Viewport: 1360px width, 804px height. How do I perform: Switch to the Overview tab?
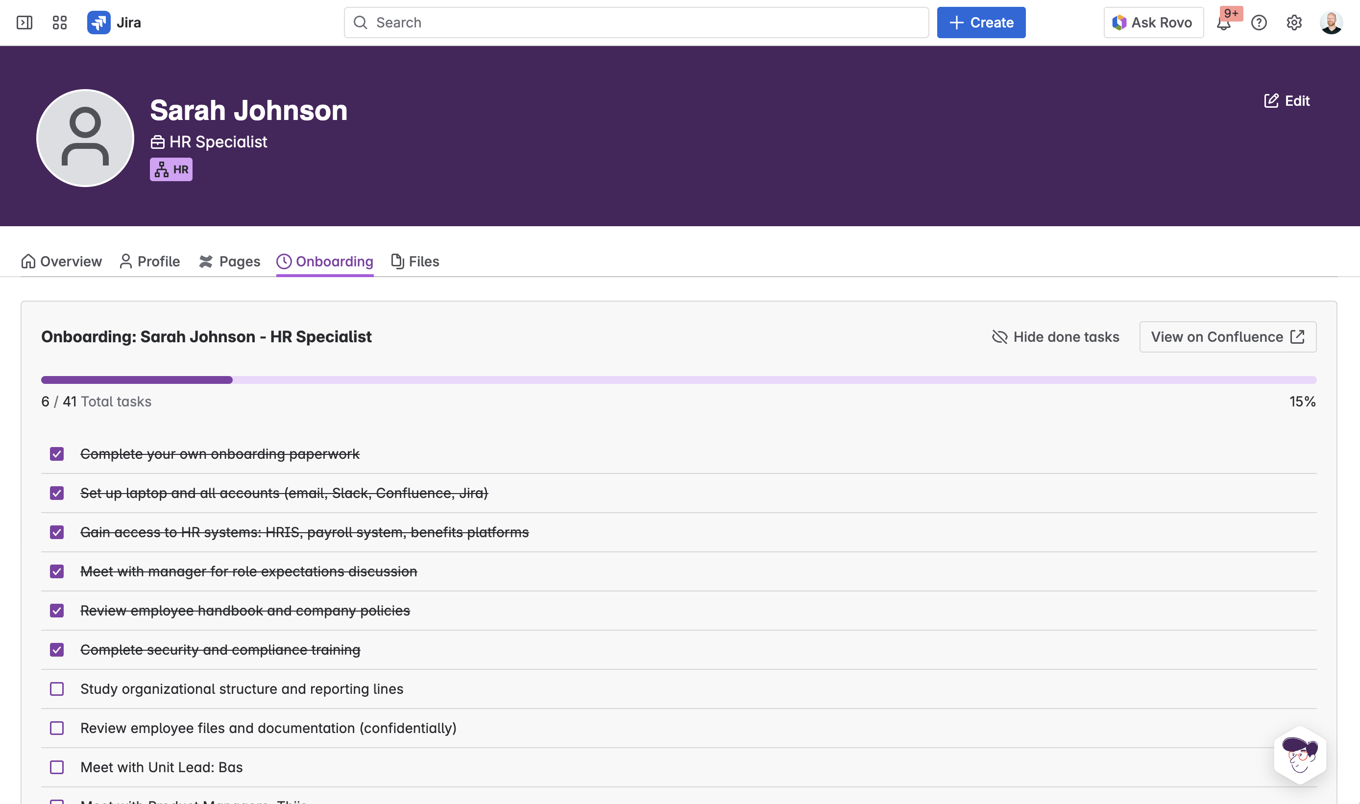point(61,261)
